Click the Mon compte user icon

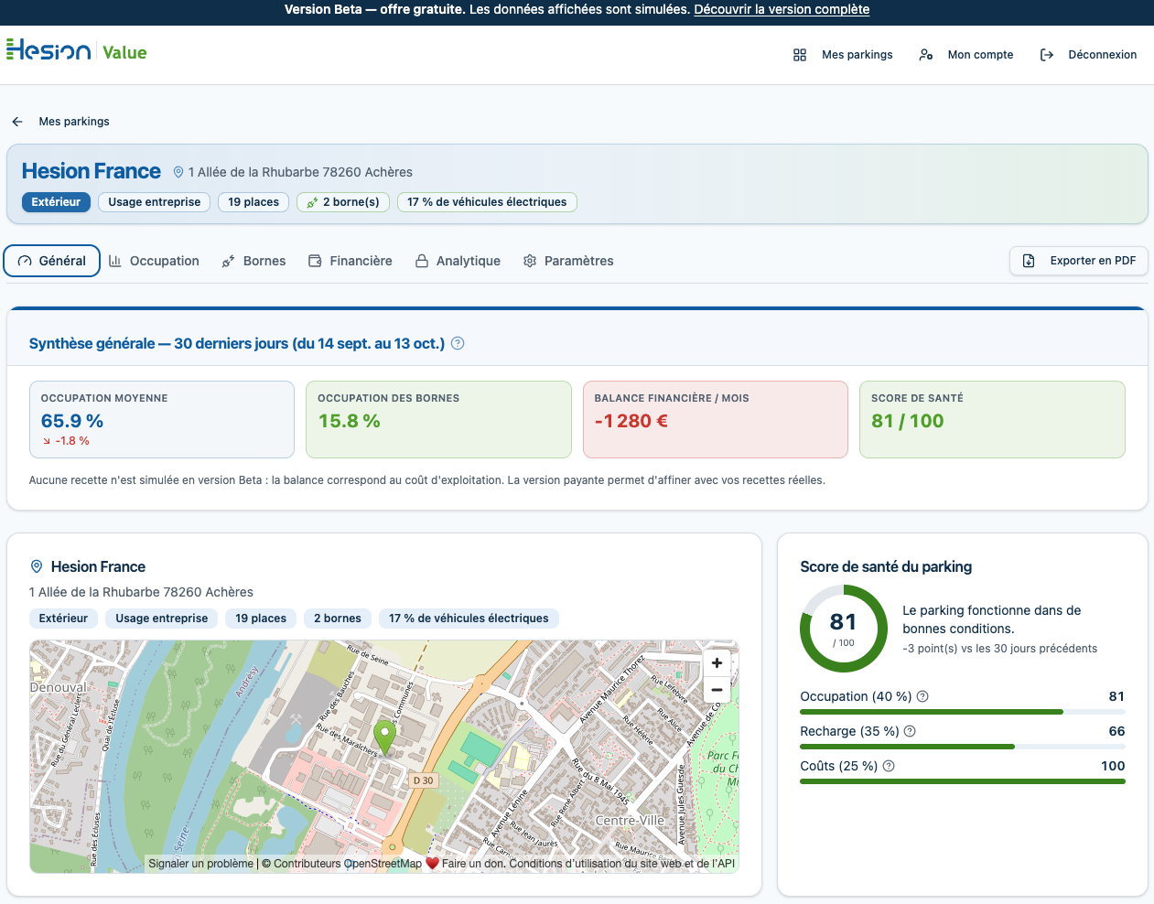[x=926, y=55]
